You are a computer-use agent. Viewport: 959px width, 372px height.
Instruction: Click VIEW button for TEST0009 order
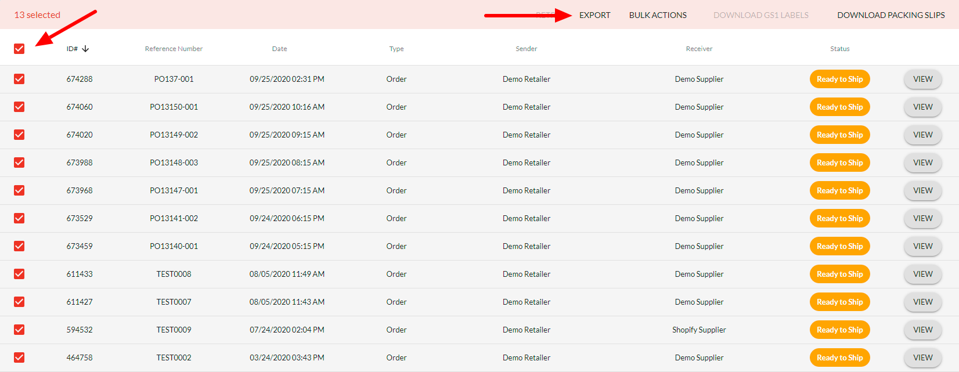pos(922,330)
